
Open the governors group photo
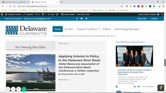point(134,56)
